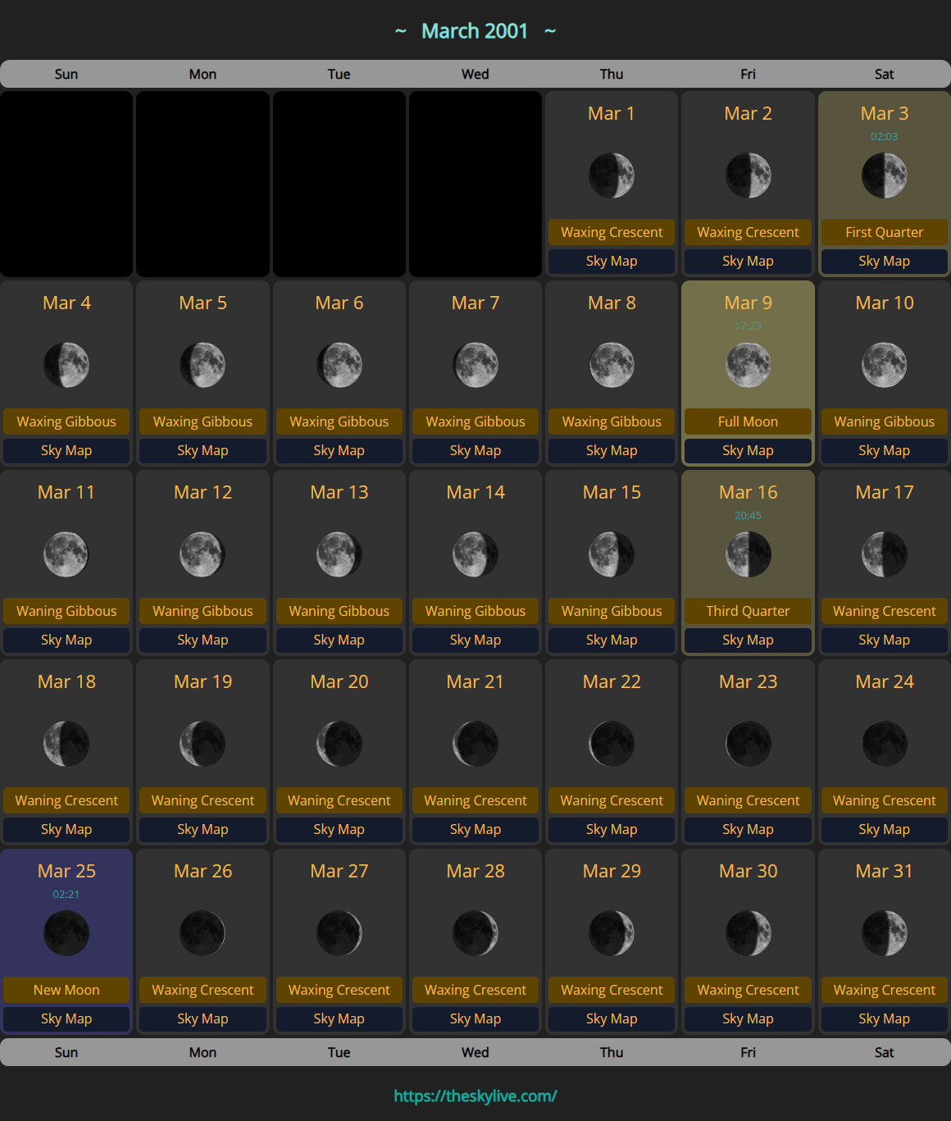
Task: Select the moon image for Mar 13
Action: [339, 554]
